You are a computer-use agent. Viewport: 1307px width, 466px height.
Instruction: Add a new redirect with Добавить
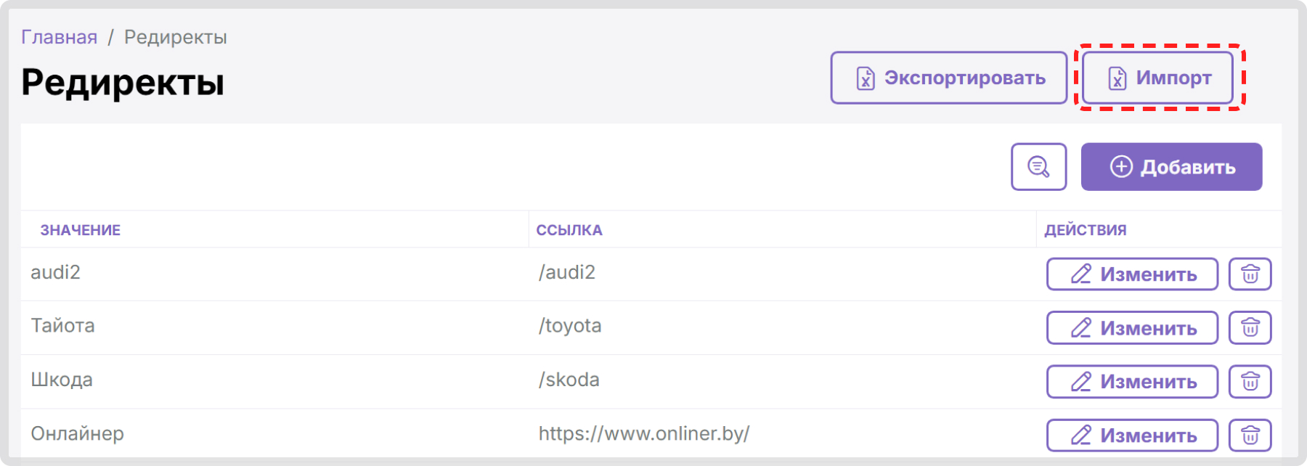[1171, 167]
